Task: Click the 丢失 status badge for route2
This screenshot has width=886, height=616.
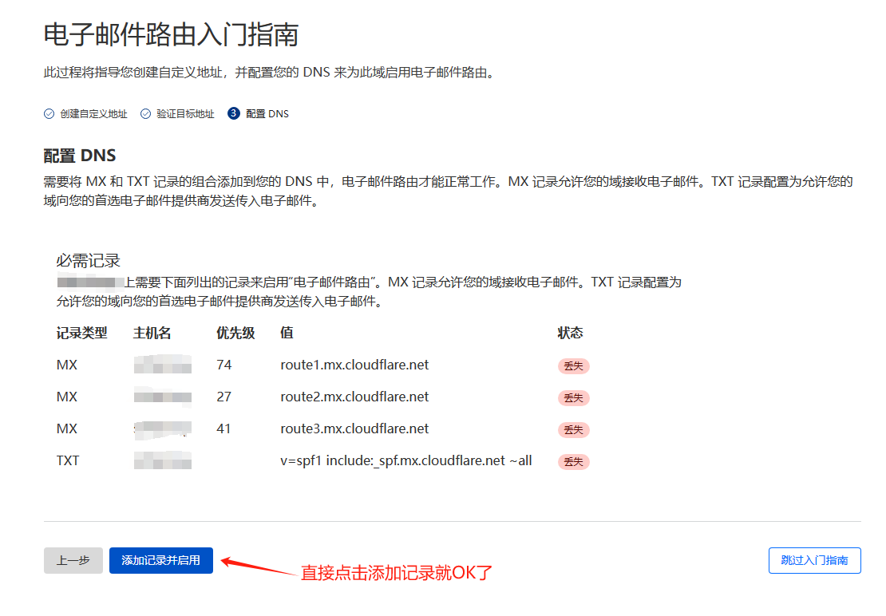Action: pyautogui.click(x=574, y=398)
